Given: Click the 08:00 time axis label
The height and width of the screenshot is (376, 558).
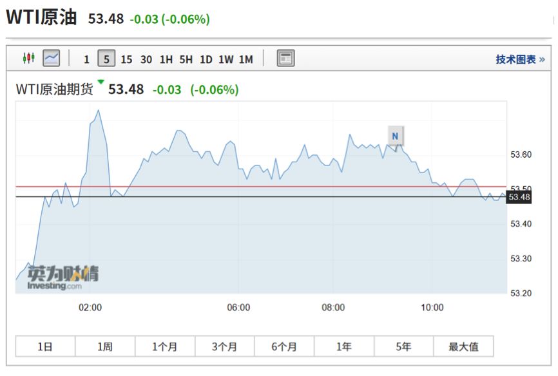Looking at the screenshot, I should 333,307.
